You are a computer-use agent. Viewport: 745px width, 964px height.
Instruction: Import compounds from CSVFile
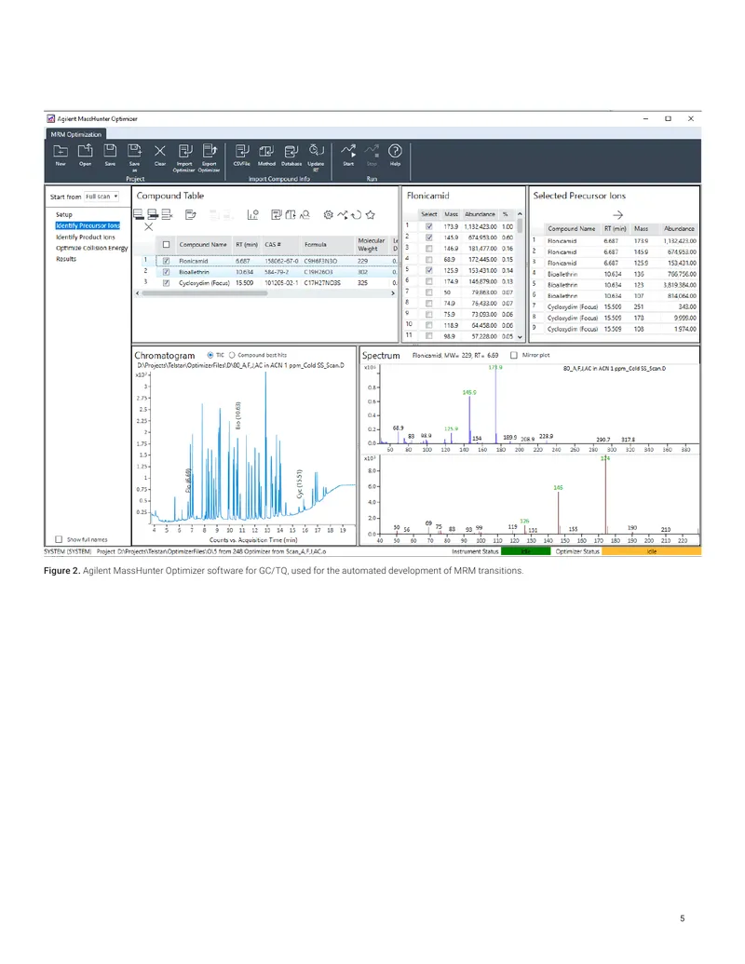241,151
